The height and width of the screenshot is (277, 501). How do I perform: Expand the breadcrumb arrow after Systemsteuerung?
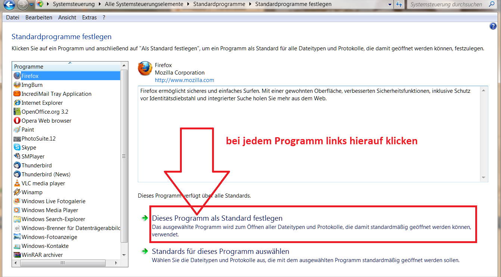tap(99, 4)
